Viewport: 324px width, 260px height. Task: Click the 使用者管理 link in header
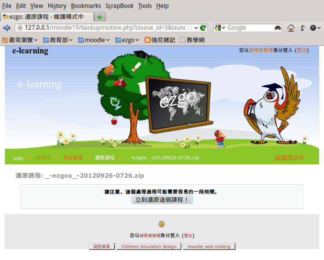point(261,50)
